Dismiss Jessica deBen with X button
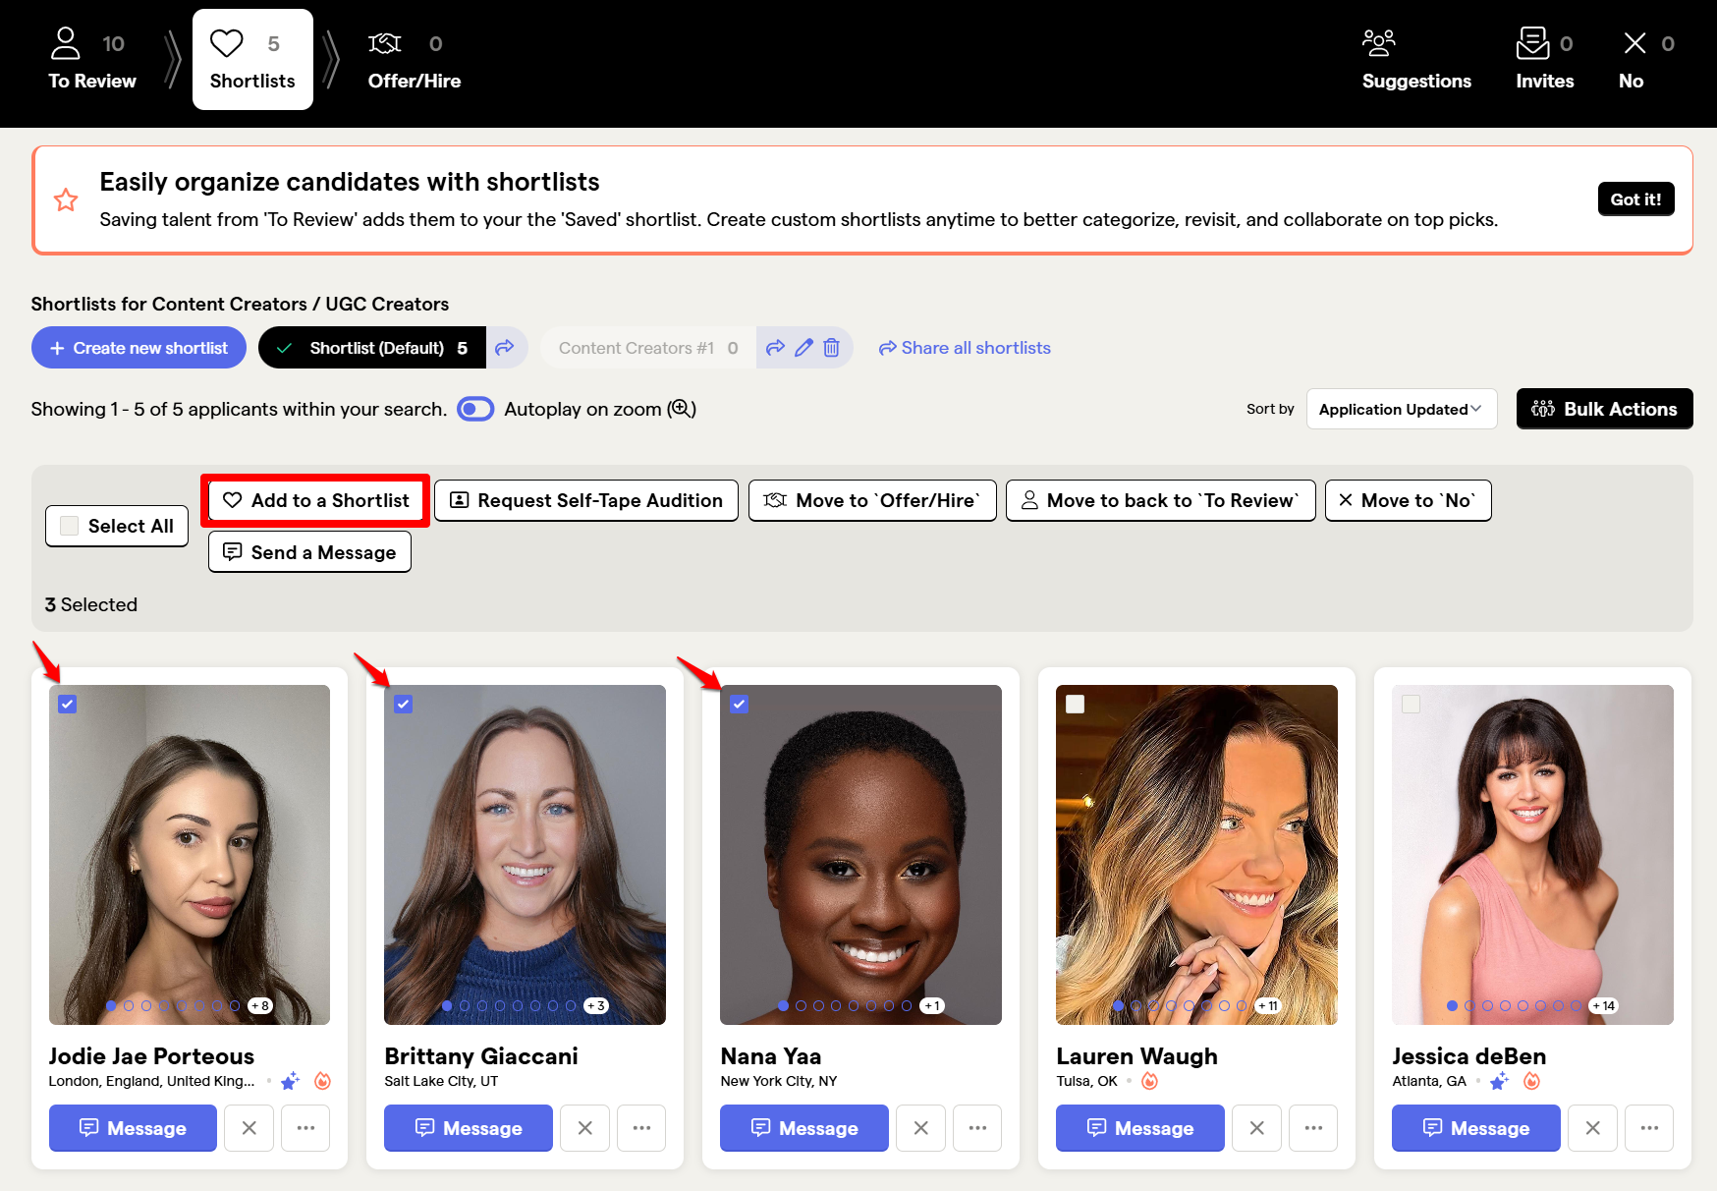The image size is (1717, 1191). pyautogui.click(x=1592, y=1128)
